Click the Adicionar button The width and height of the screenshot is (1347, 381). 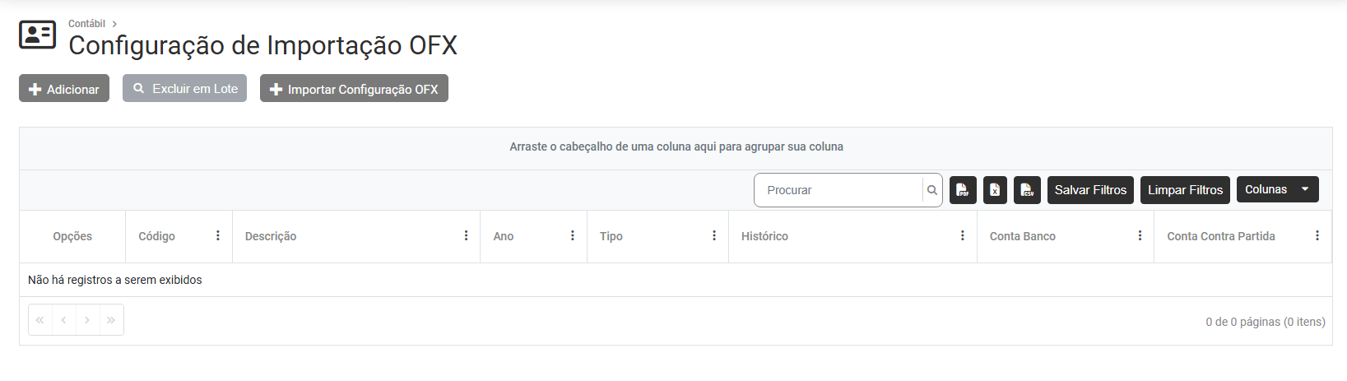[x=64, y=89]
